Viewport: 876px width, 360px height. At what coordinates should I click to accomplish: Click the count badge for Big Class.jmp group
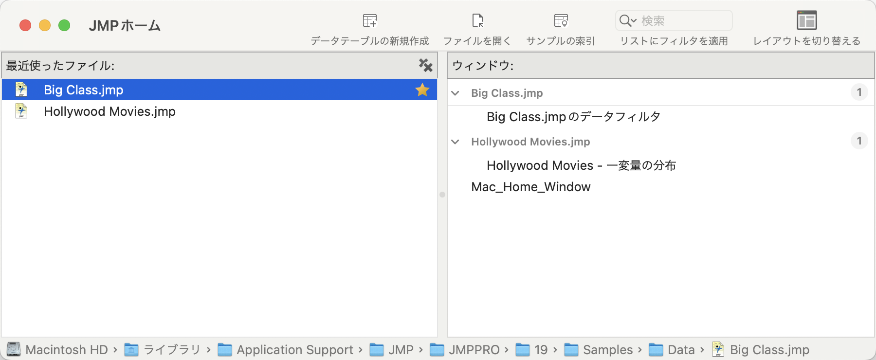coord(859,92)
